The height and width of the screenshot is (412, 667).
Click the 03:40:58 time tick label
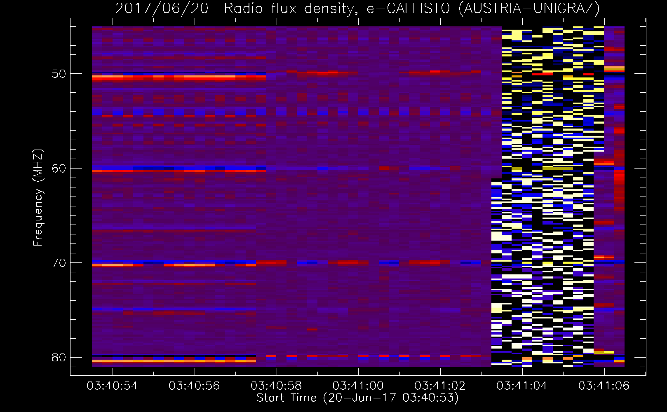pos(276,386)
